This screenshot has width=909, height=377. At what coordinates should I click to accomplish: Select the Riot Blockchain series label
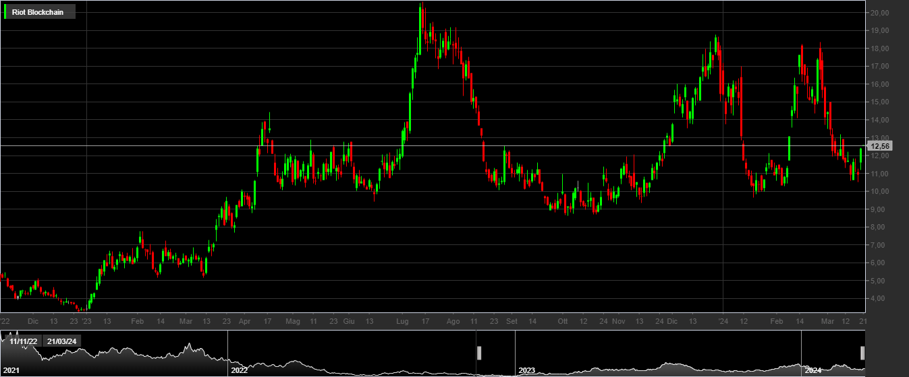pyautogui.click(x=38, y=12)
